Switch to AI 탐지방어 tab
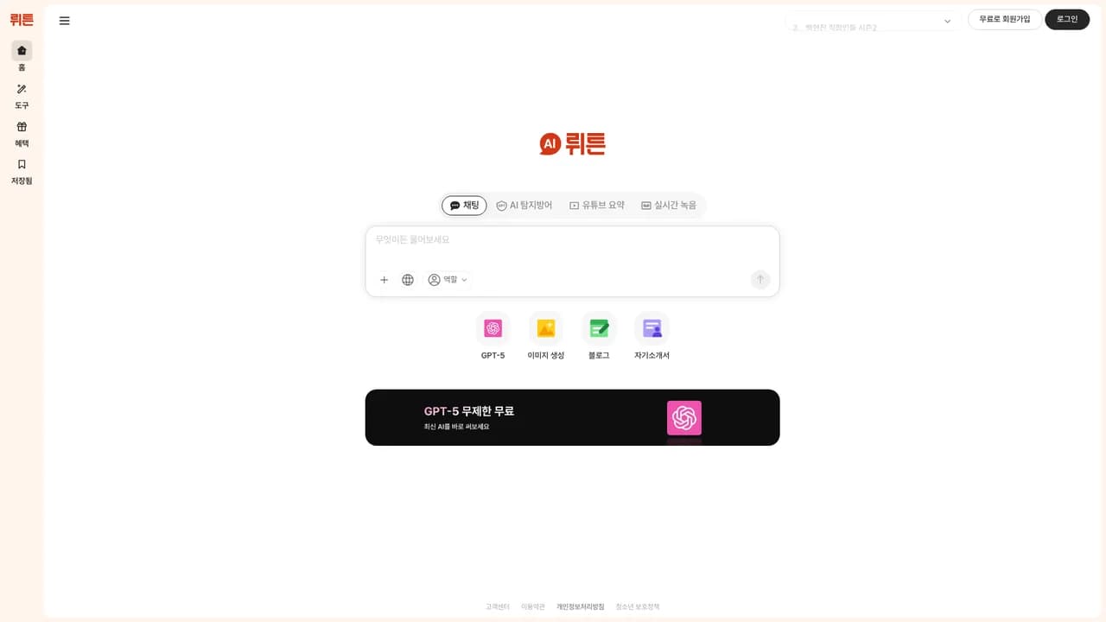Viewport: 1106px width, 622px height. pos(524,206)
